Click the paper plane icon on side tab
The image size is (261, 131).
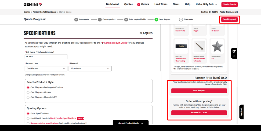pyautogui.click(x=234, y=51)
